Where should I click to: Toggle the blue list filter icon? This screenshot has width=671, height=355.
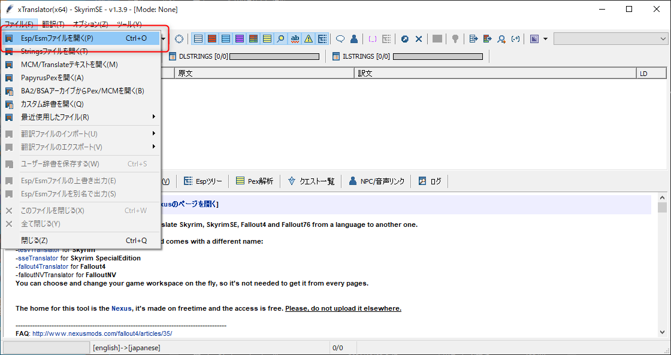tap(225, 39)
